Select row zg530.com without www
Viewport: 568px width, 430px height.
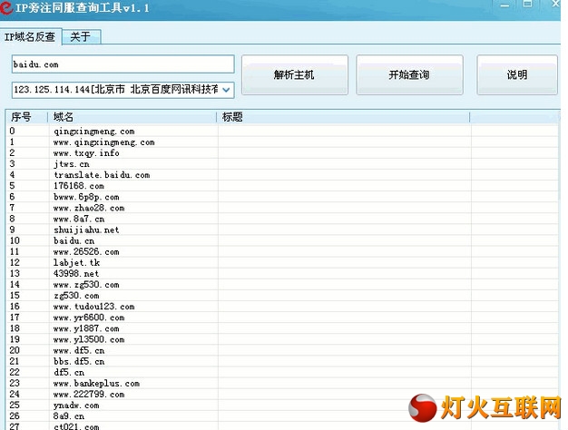point(282,296)
